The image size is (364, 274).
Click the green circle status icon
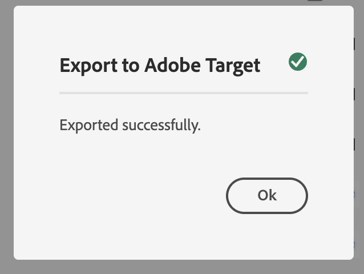click(297, 62)
